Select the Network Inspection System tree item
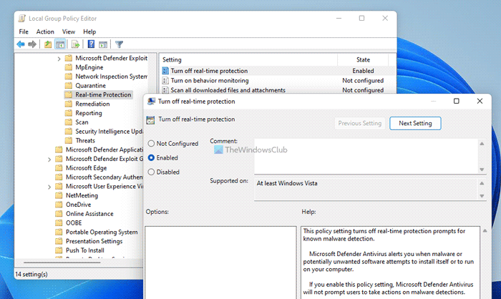 (111, 77)
